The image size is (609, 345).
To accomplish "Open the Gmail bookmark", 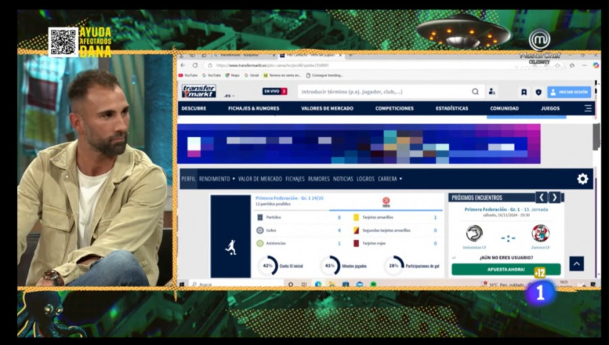I will tap(251, 75).
